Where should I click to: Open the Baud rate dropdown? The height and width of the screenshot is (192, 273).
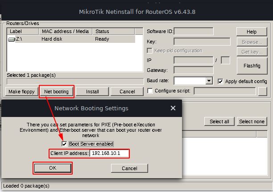click(209, 81)
